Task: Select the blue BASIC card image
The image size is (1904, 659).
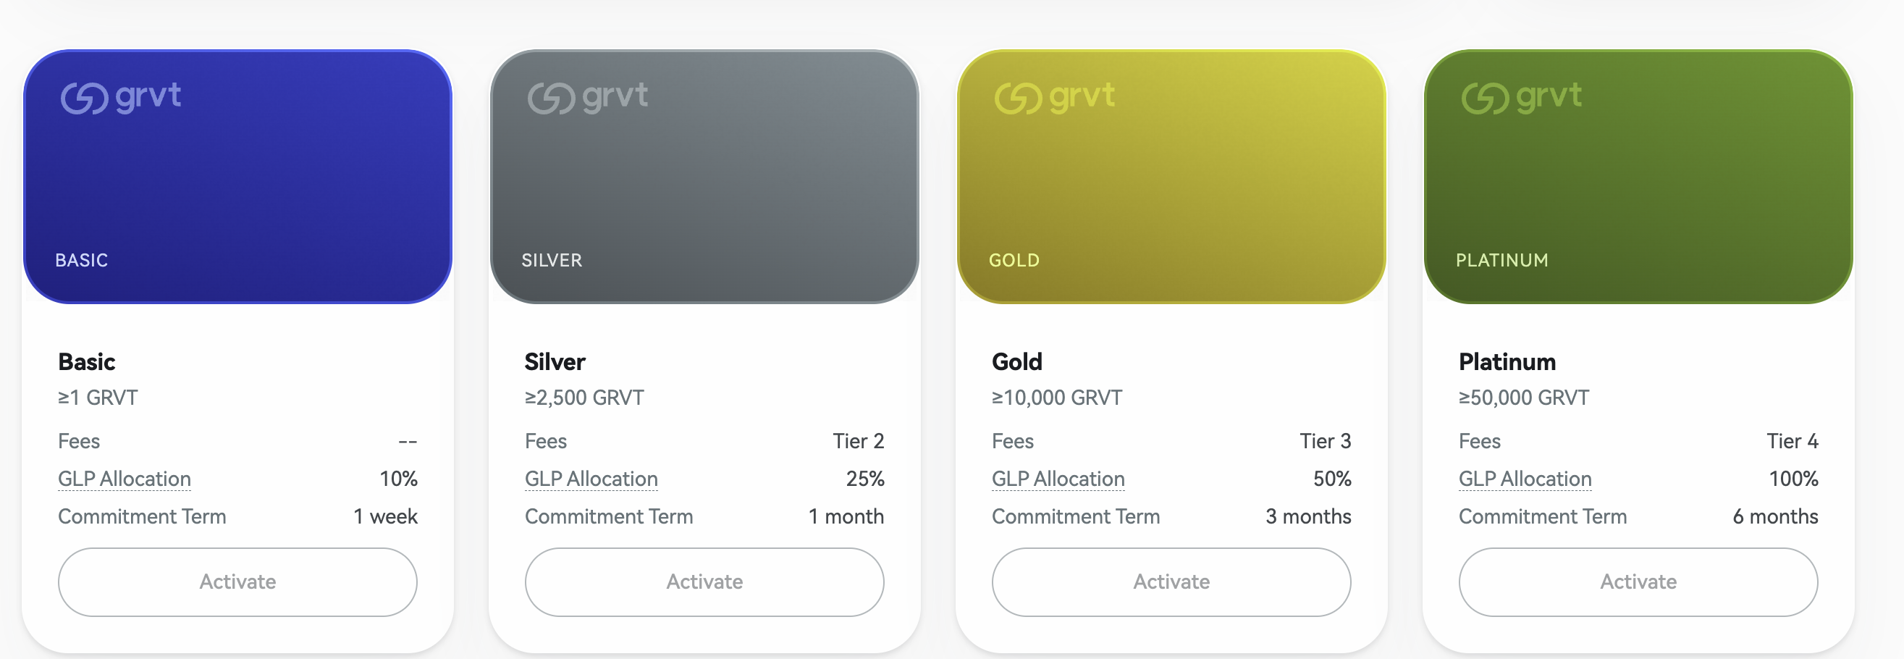Action: point(237,177)
